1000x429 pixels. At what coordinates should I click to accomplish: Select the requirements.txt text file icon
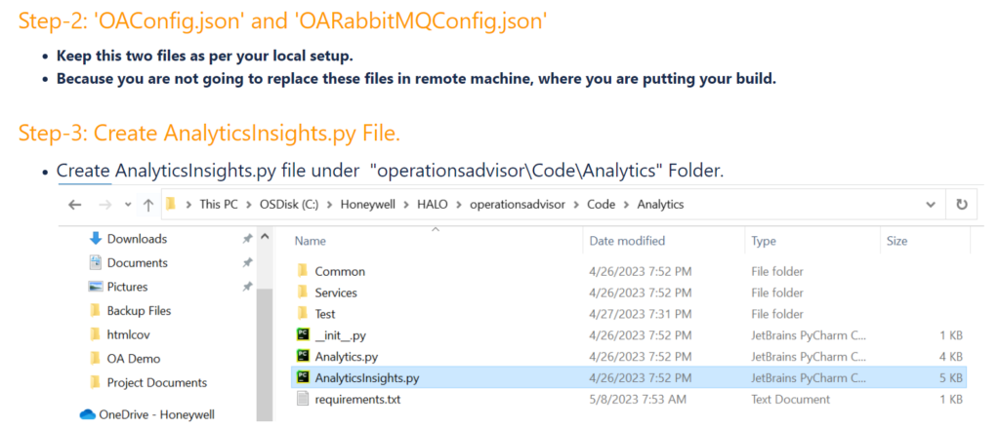click(x=303, y=399)
